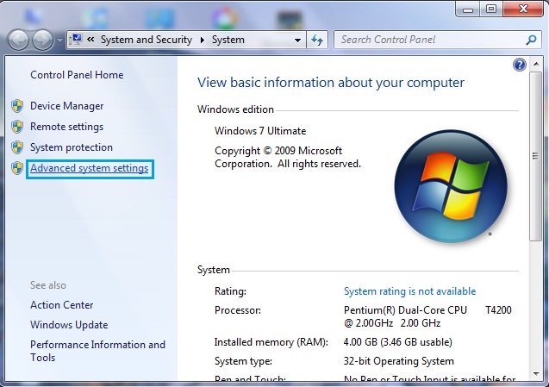Click shield icon beside Advanced system settings

pyautogui.click(x=17, y=168)
